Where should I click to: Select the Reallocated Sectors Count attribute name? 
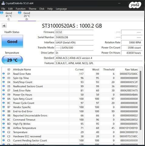(x=28, y=86)
